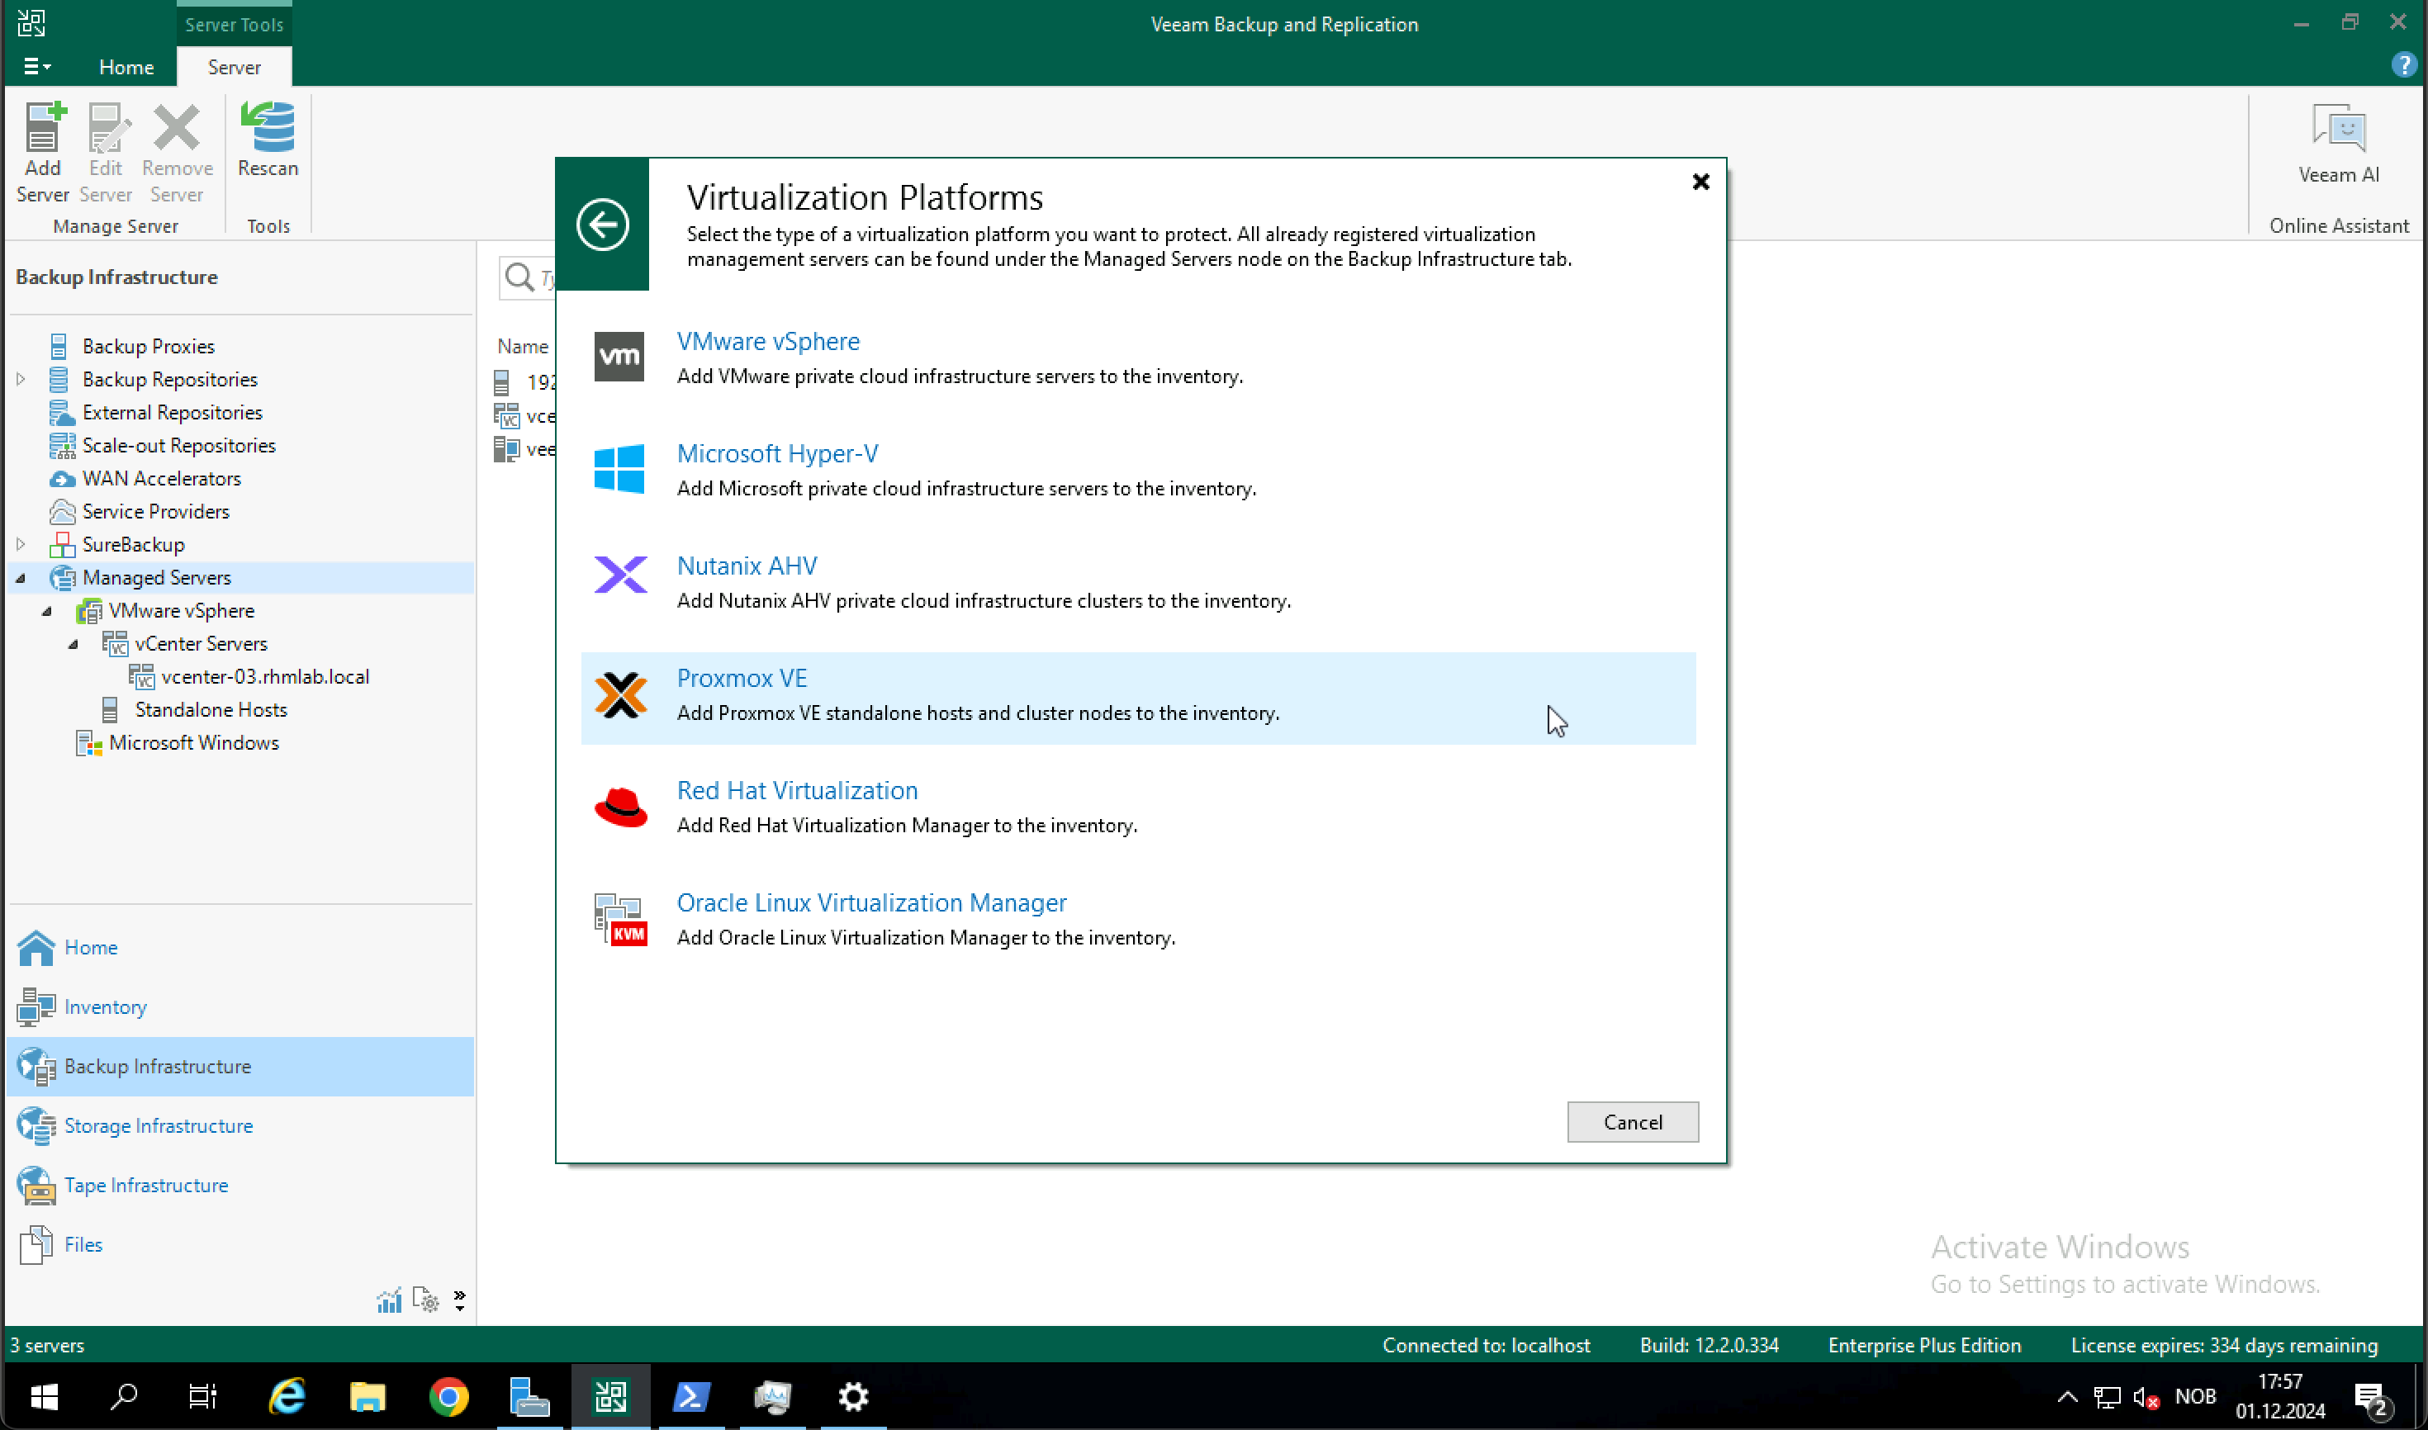2428x1430 pixels.
Task: Click the vcenter-03.rhmlab.local tree item
Action: tap(264, 676)
